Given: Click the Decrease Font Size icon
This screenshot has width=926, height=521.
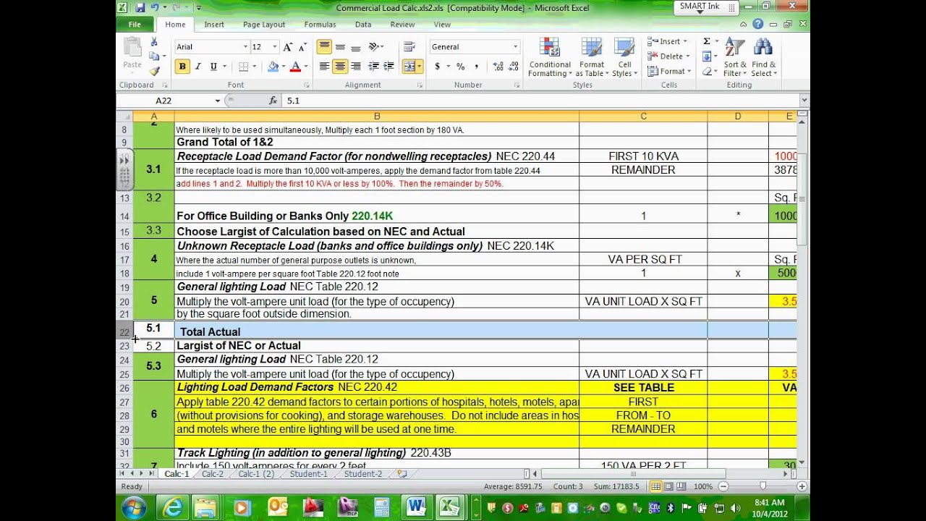Looking at the screenshot, I should tap(302, 47).
